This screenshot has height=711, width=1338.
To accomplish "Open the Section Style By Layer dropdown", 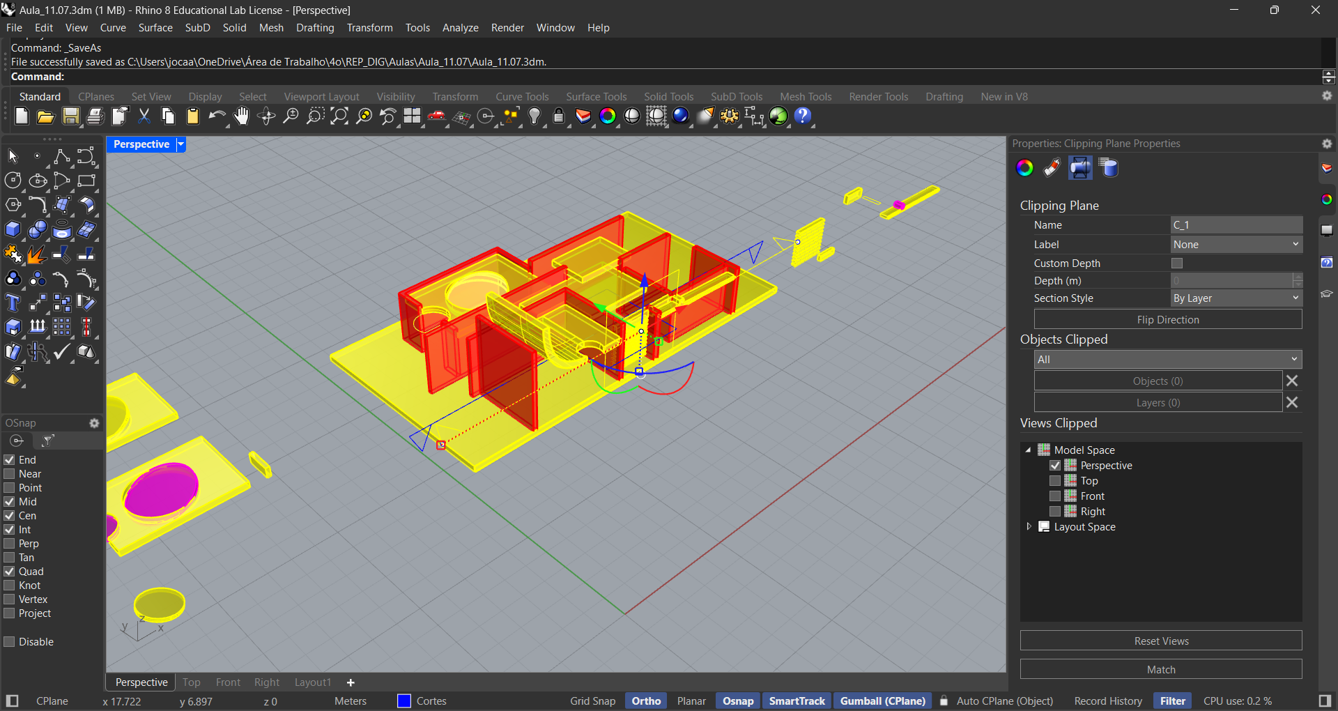I will pos(1236,298).
